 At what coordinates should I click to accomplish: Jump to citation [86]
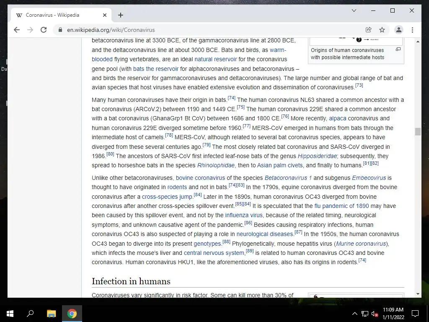pos(248,223)
